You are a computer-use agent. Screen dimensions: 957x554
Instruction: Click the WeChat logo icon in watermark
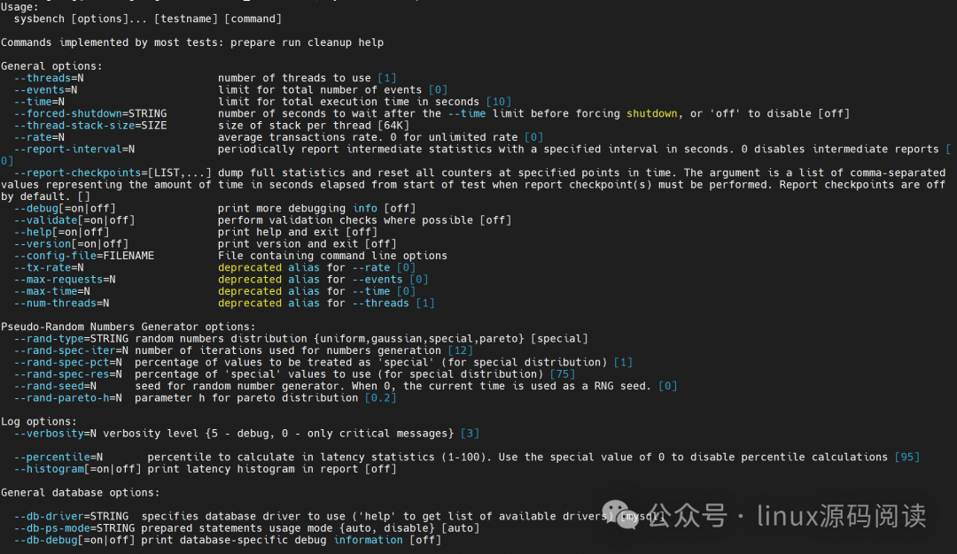[620, 514]
